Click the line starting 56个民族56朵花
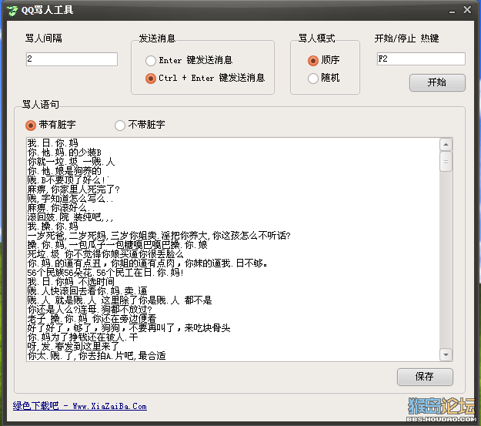The image size is (481, 426). [105, 273]
